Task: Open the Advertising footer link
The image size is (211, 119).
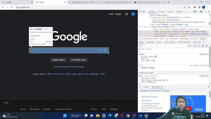Action: coord(34,109)
